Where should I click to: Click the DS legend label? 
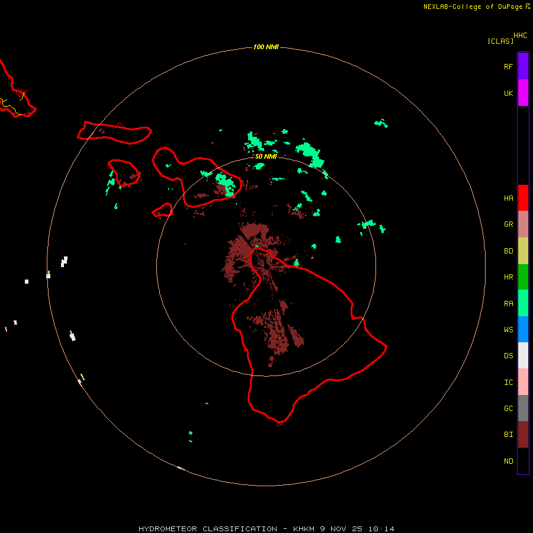click(508, 356)
